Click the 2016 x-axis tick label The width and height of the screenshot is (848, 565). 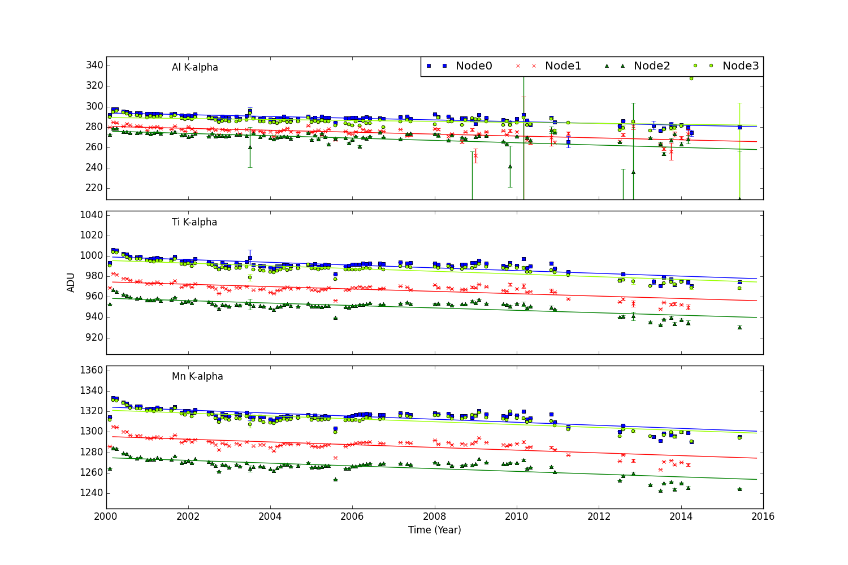click(763, 516)
